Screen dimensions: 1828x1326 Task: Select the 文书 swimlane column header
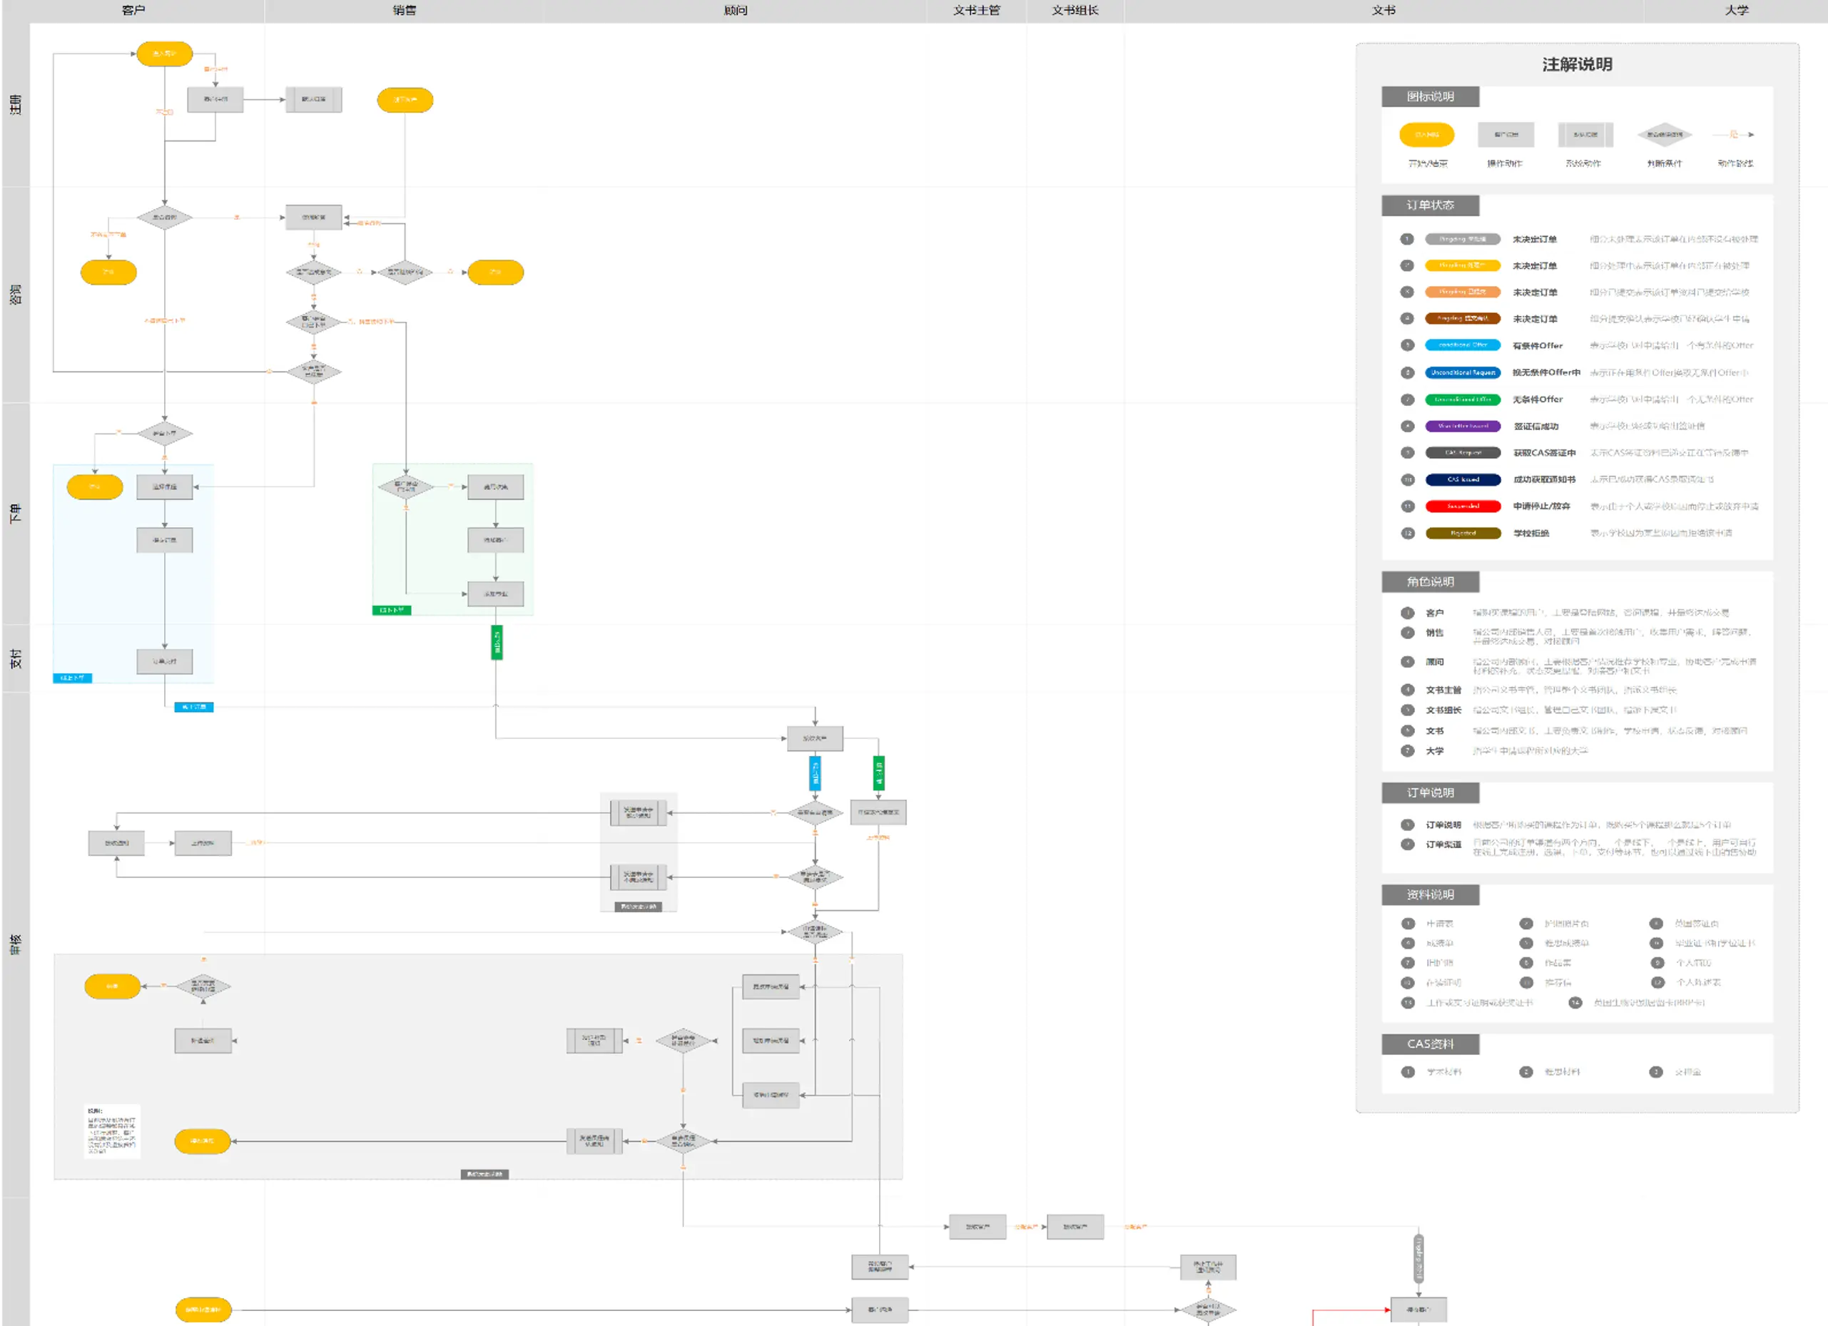[1383, 11]
